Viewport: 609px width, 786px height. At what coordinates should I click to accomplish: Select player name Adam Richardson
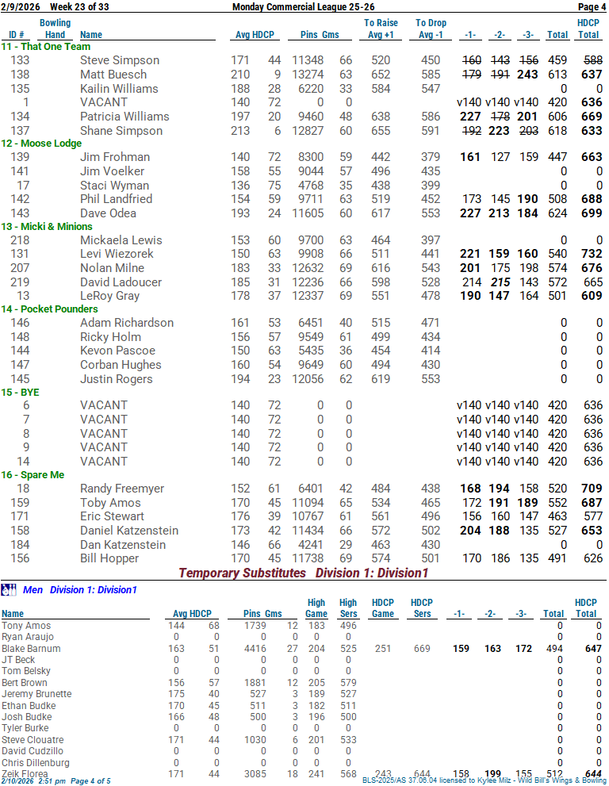(127, 323)
